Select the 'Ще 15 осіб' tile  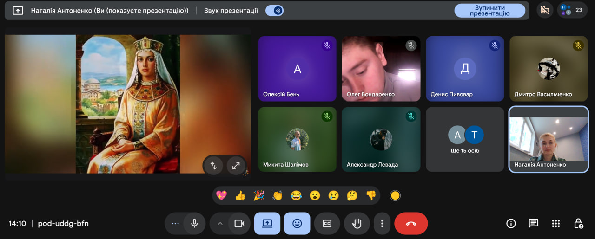tap(465, 139)
